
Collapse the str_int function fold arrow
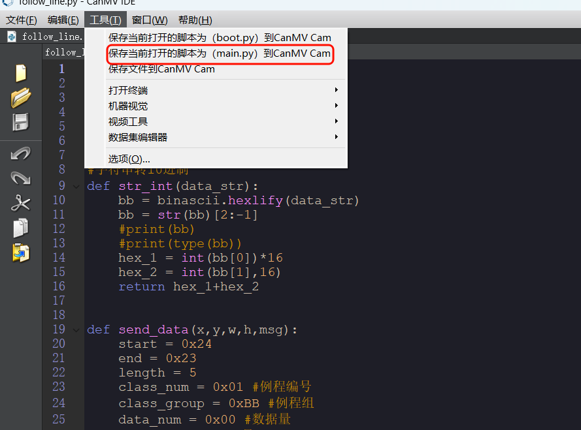pos(77,187)
